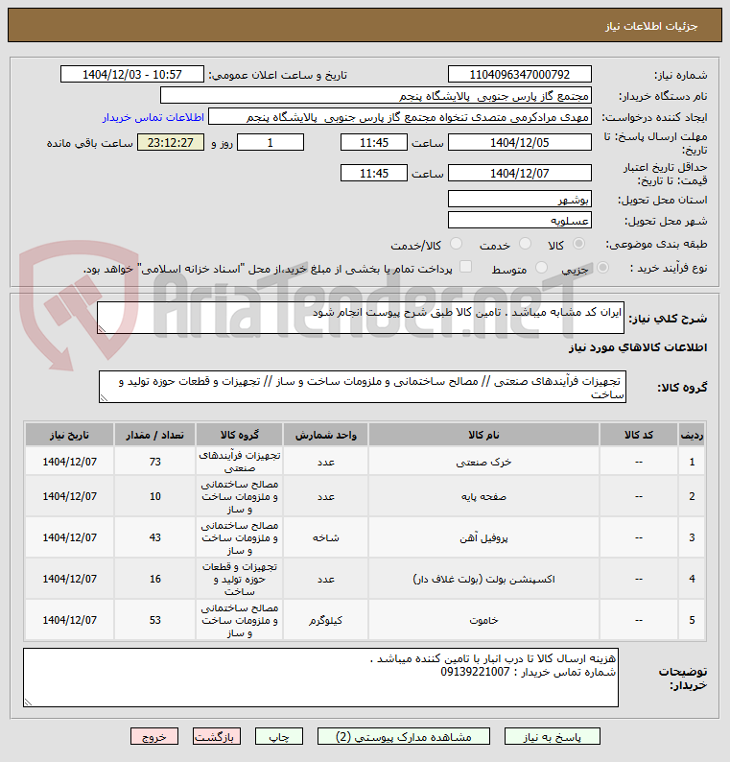
Task: Select the کالا/خدمت radio button
Action: coord(456,244)
